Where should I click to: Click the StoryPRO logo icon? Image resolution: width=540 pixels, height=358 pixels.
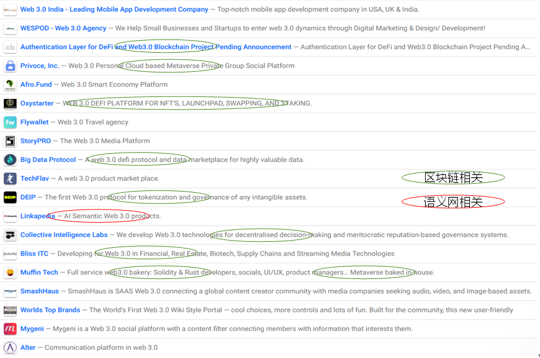(x=10, y=141)
